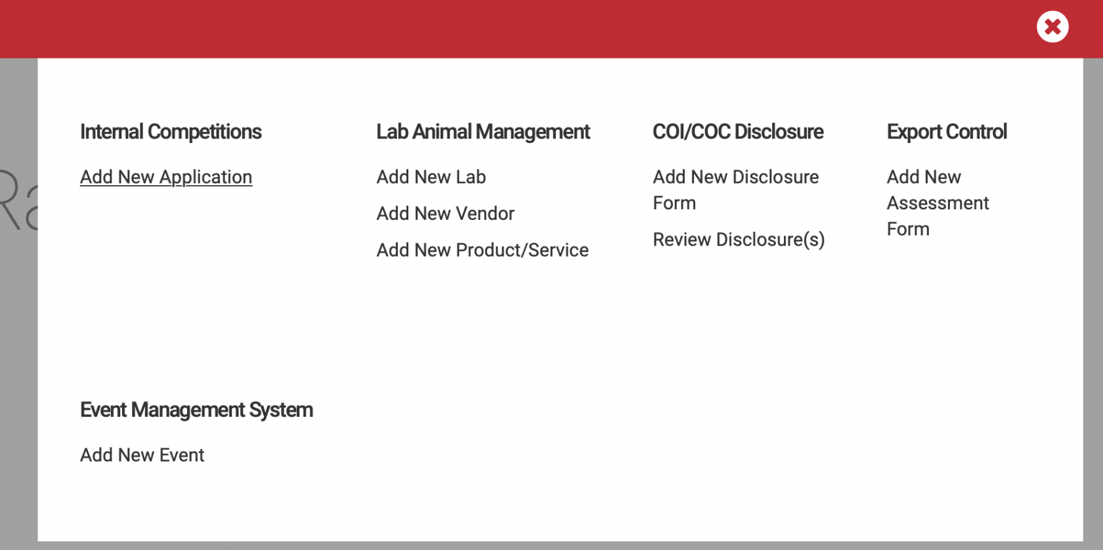This screenshot has height=550, width=1103.
Task: Choose Add New Vendor
Action: coord(446,213)
